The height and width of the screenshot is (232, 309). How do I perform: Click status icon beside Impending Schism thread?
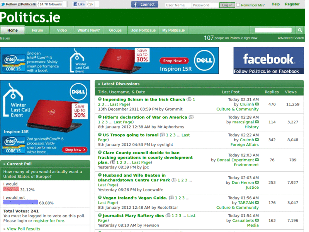point(100,99)
